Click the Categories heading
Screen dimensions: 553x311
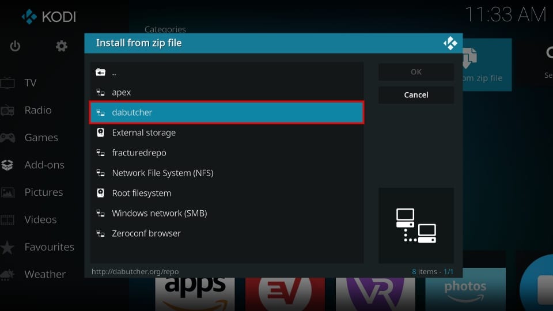[x=165, y=29]
